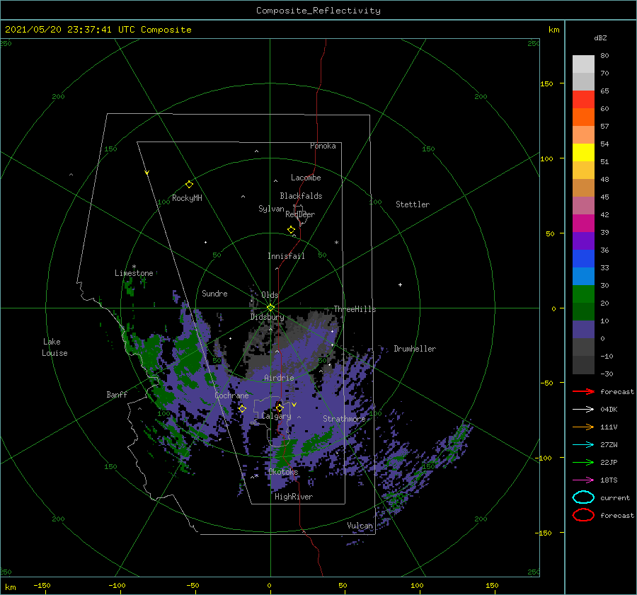Screen dimensions: 637x595
Task: Click the blue 36 dBZ color swatch
Action: click(x=583, y=258)
